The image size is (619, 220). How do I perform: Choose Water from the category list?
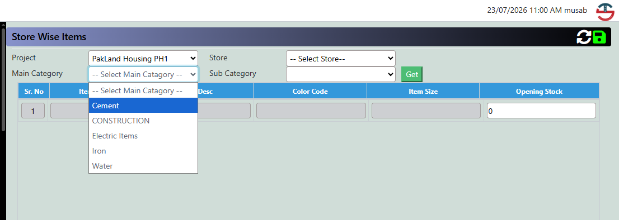point(143,166)
